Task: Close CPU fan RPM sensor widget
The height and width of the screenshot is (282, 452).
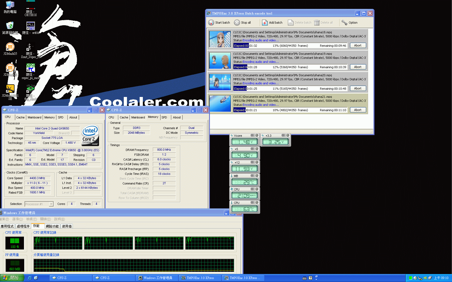Action: click(x=257, y=189)
